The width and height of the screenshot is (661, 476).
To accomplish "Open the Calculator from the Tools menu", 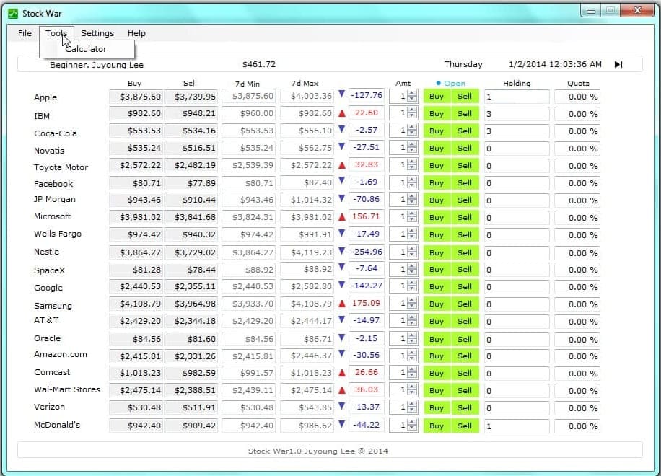I will 86,49.
